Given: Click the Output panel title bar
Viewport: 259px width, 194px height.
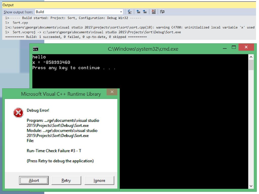Looking at the screenshot, I should point(129,5).
